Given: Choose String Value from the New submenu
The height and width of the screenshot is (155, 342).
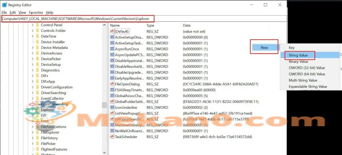Looking at the screenshot, I should [309, 55].
